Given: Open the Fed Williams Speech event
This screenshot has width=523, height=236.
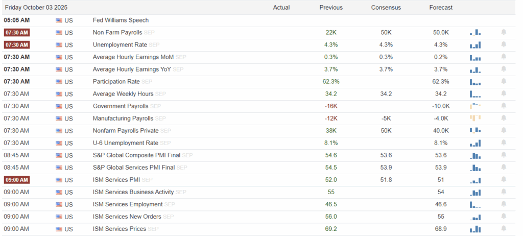Looking at the screenshot, I should pos(121,20).
